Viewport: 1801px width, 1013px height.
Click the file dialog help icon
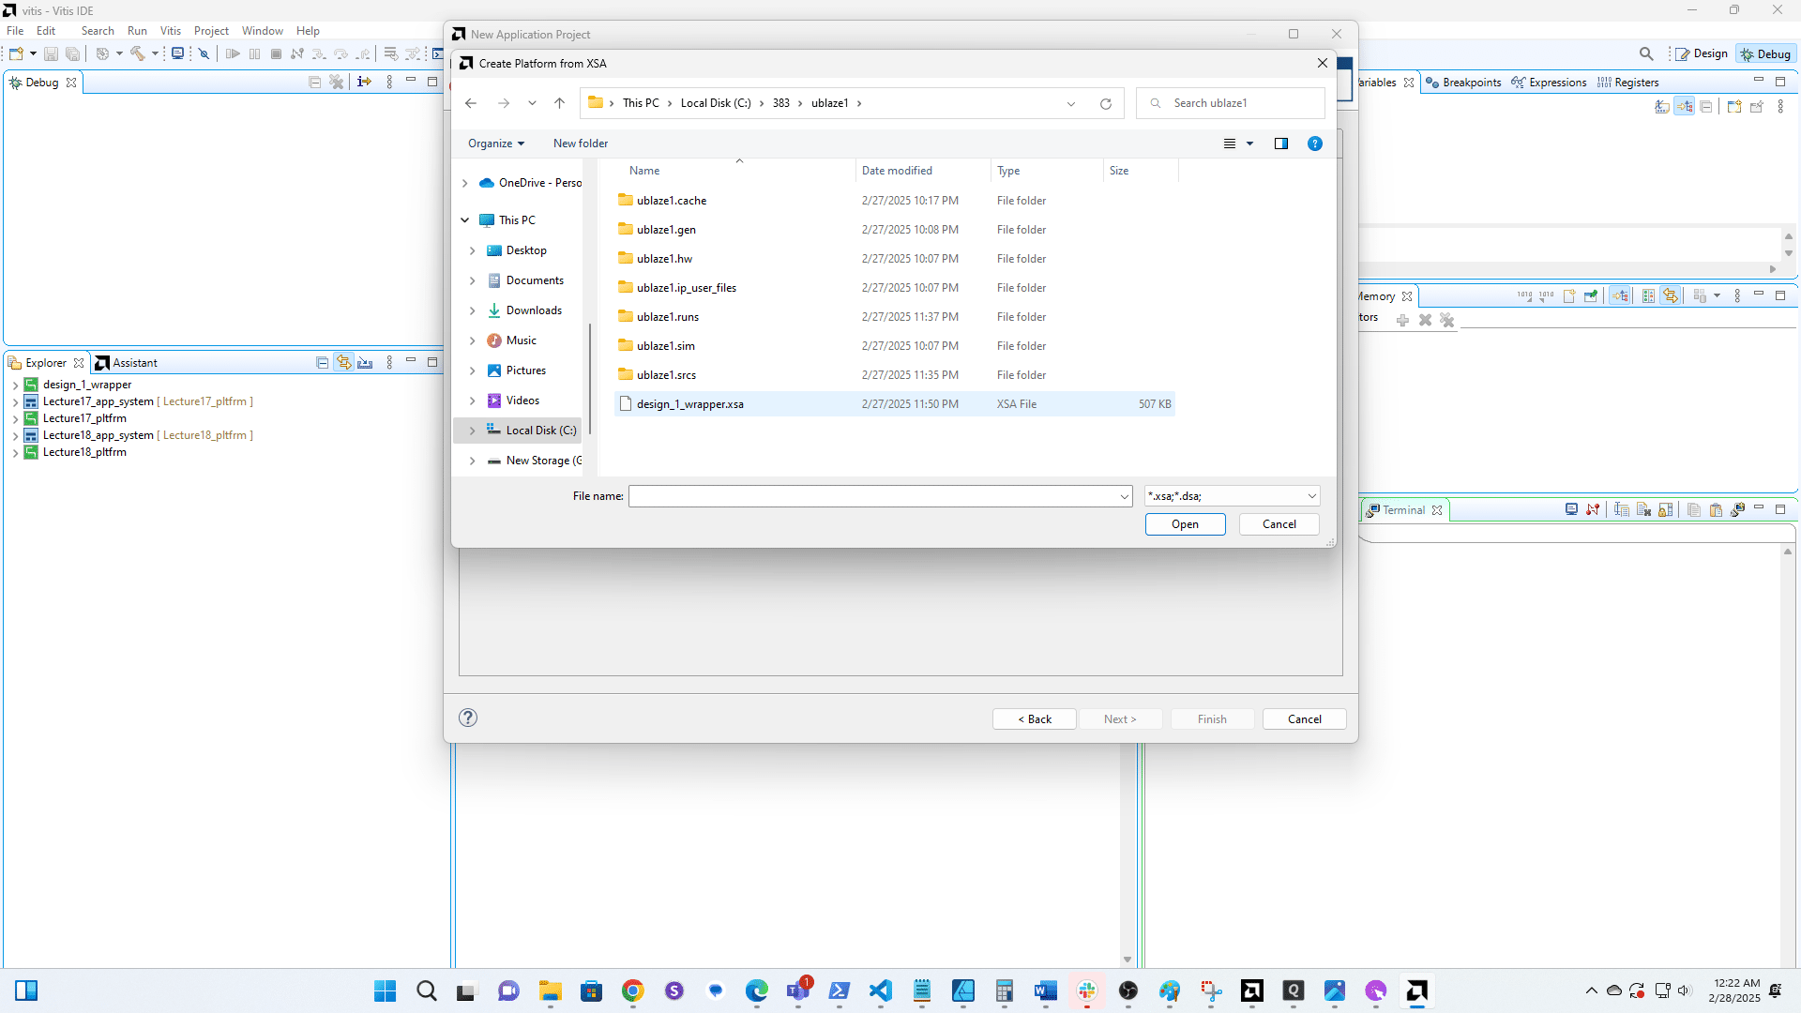point(1315,144)
